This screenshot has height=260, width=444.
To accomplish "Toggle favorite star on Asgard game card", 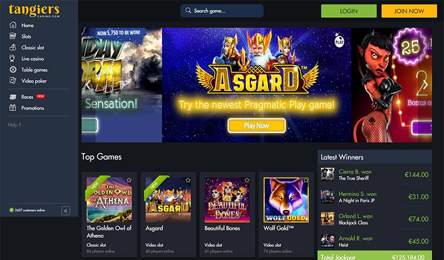I will [188, 180].
